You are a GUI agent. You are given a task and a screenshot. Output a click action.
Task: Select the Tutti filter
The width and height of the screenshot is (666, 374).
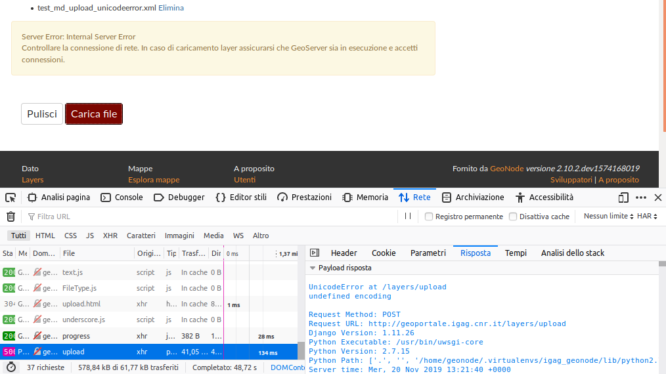point(18,236)
